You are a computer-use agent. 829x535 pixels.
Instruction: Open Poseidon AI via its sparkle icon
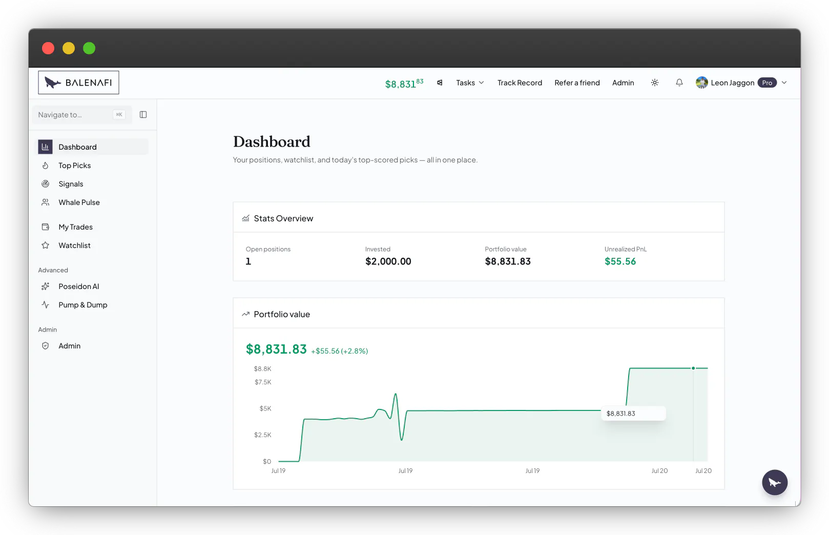[x=46, y=286]
